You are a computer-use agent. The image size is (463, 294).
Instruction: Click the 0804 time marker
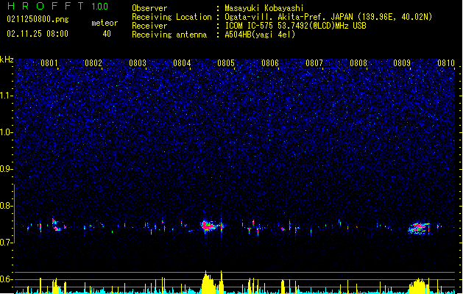(182, 63)
